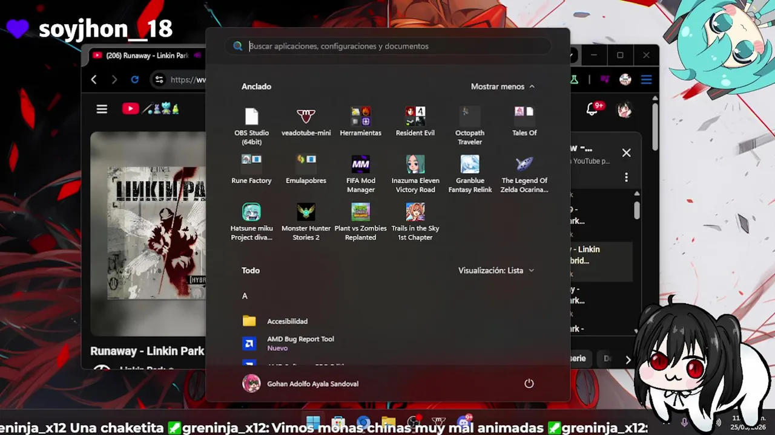This screenshot has width=775, height=435.
Task: Launch Hatsune Miku Project Diva
Action: click(x=251, y=222)
